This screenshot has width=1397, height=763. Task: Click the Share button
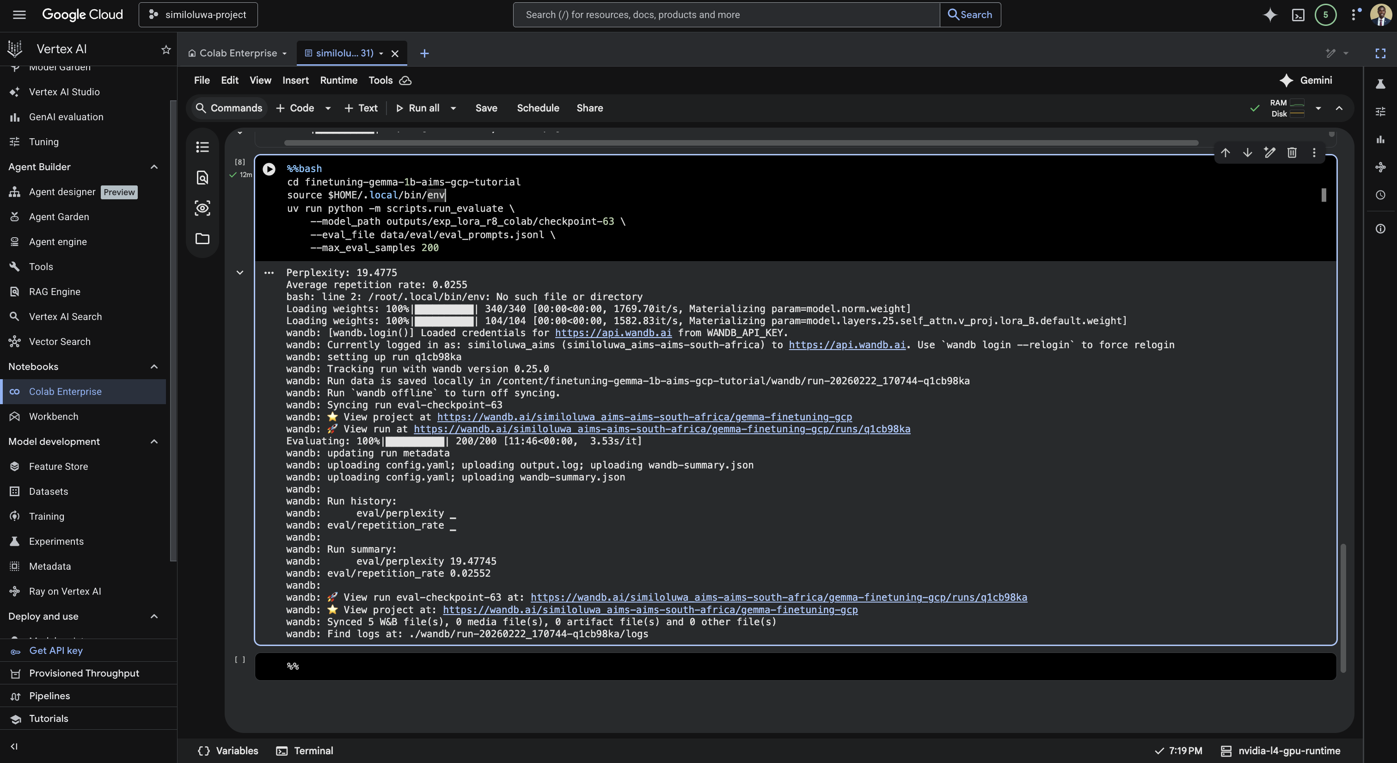point(589,108)
